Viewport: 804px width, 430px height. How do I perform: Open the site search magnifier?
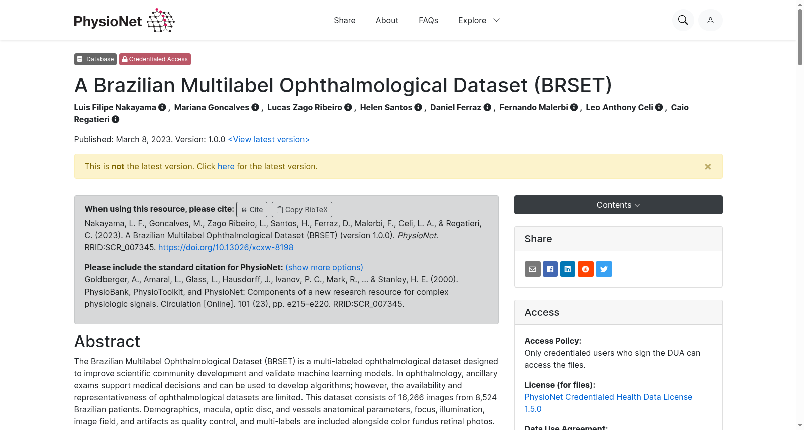683,20
